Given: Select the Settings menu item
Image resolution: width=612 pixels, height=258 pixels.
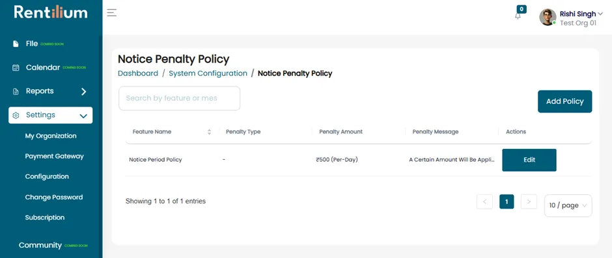Looking at the screenshot, I should [50, 115].
